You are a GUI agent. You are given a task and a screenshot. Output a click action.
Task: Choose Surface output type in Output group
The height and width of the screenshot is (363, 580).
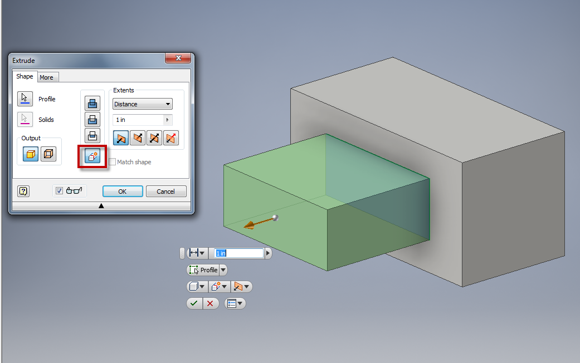tap(48, 154)
